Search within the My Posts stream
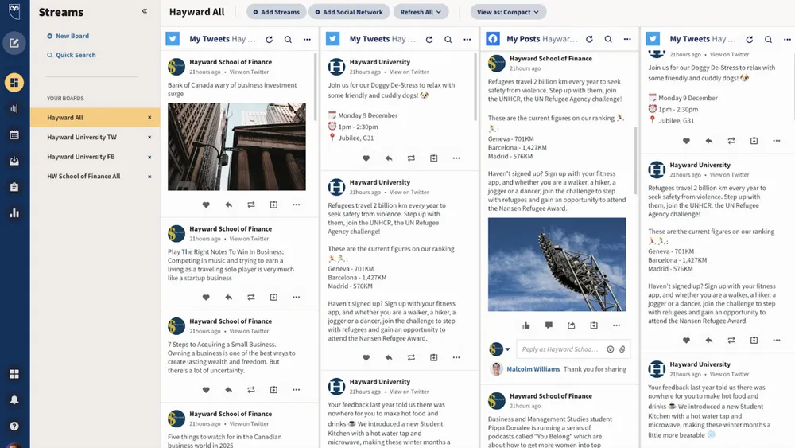 [608, 39]
